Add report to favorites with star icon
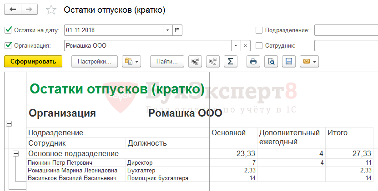 point(52,10)
